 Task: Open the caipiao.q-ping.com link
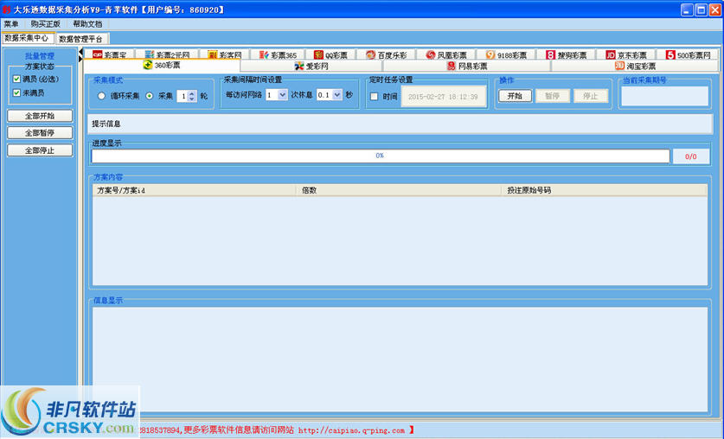pyautogui.click(x=351, y=430)
